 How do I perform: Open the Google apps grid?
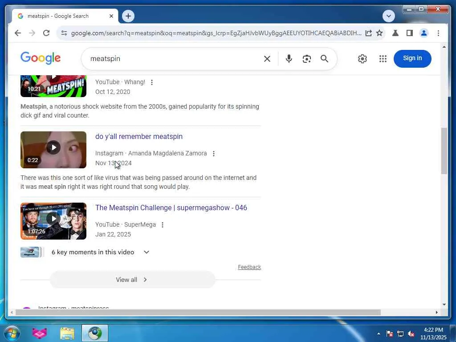point(383,59)
